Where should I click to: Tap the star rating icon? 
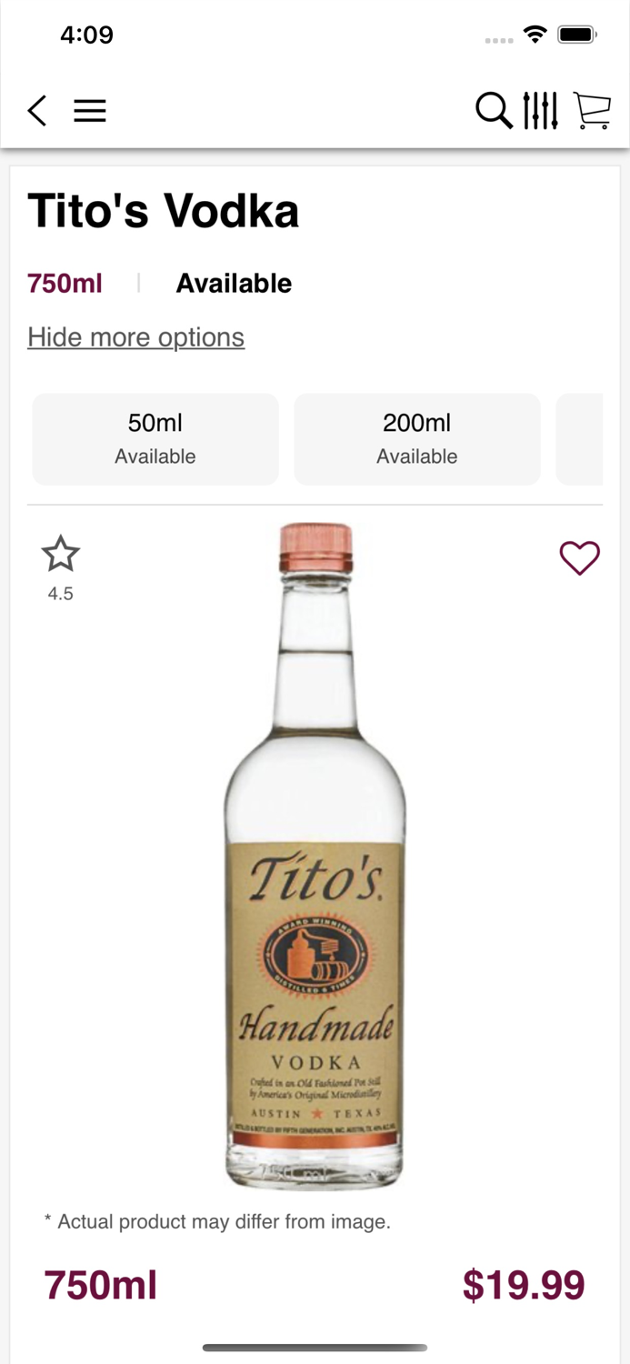tap(61, 555)
